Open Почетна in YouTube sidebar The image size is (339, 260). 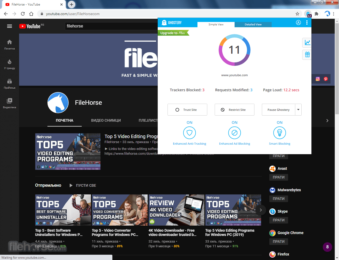tap(10, 44)
